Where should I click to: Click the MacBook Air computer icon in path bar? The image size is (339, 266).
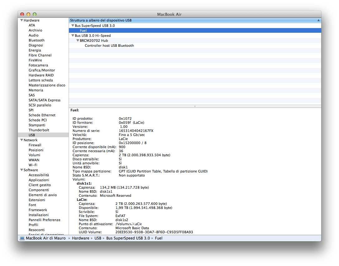[22, 238]
